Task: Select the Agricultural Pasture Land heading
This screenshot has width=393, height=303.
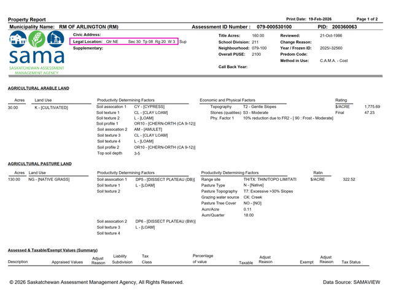Action: (x=39, y=164)
